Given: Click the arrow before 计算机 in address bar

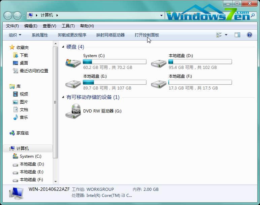Looking at the screenshot, I should [x=37, y=15].
